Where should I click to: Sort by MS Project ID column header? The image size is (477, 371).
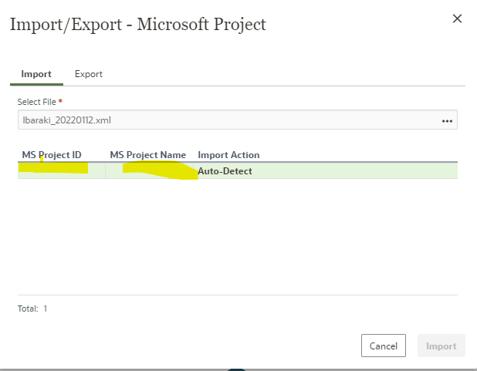coord(52,155)
